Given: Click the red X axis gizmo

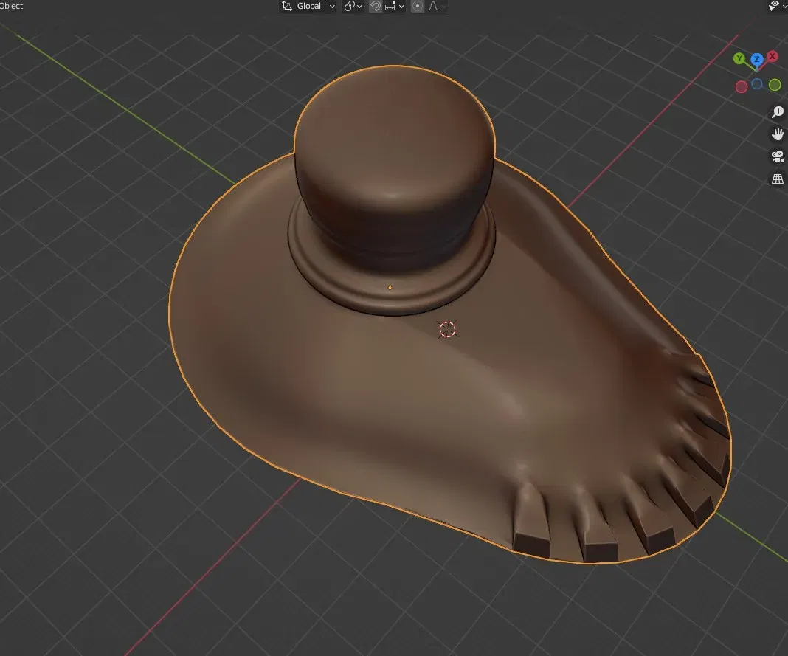Looking at the screenshot, I should [x=773, y=56].
